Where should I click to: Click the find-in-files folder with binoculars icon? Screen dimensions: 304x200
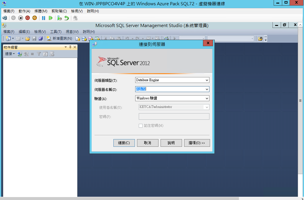tap(260, 39)
